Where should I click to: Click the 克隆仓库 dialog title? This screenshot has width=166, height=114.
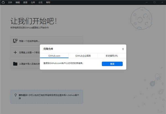48,49
